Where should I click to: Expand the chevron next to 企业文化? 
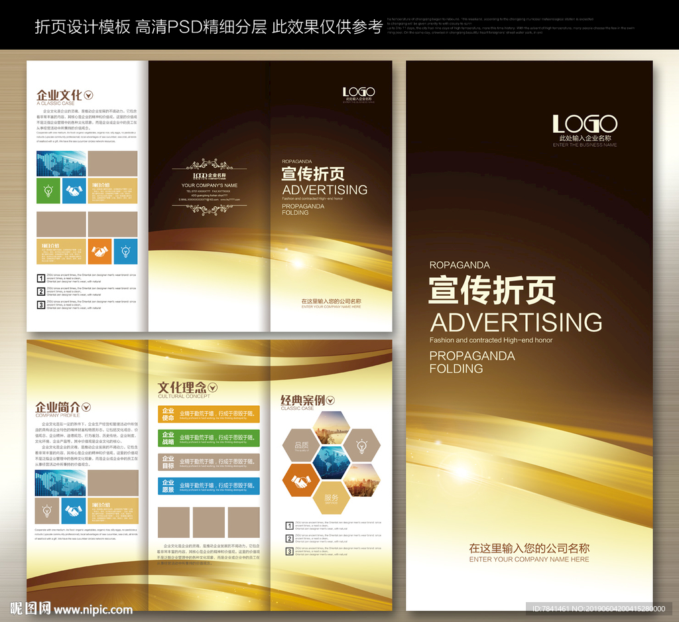(x=88, y=95)
